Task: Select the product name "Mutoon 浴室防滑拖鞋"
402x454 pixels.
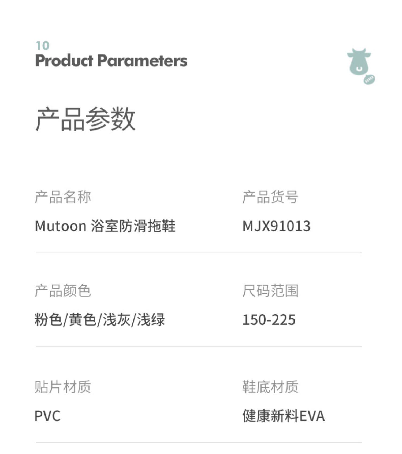Action: pyautogui.click(x=105, y=226)
